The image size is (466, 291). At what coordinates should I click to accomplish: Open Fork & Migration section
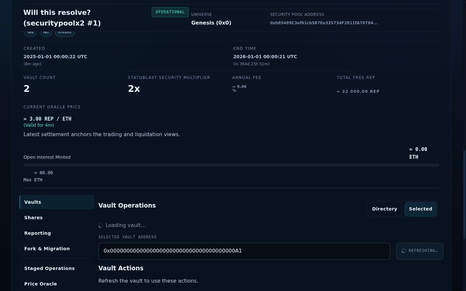pyautogui.click(x=57, y=249)
